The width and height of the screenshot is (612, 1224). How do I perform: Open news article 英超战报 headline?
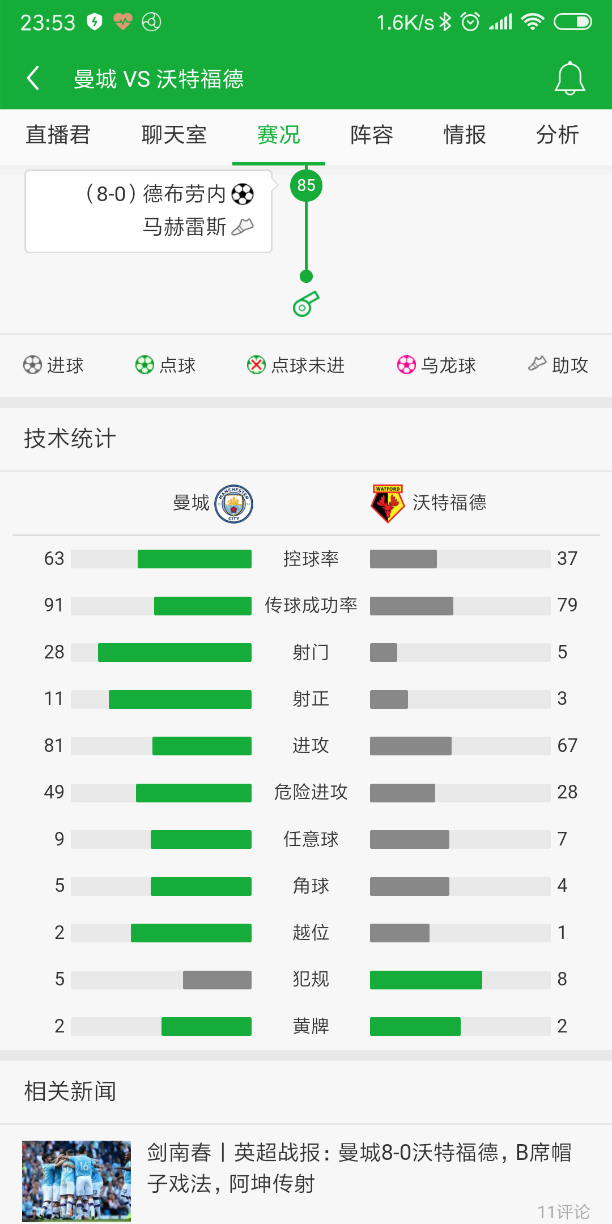[x=359, y=1168]
